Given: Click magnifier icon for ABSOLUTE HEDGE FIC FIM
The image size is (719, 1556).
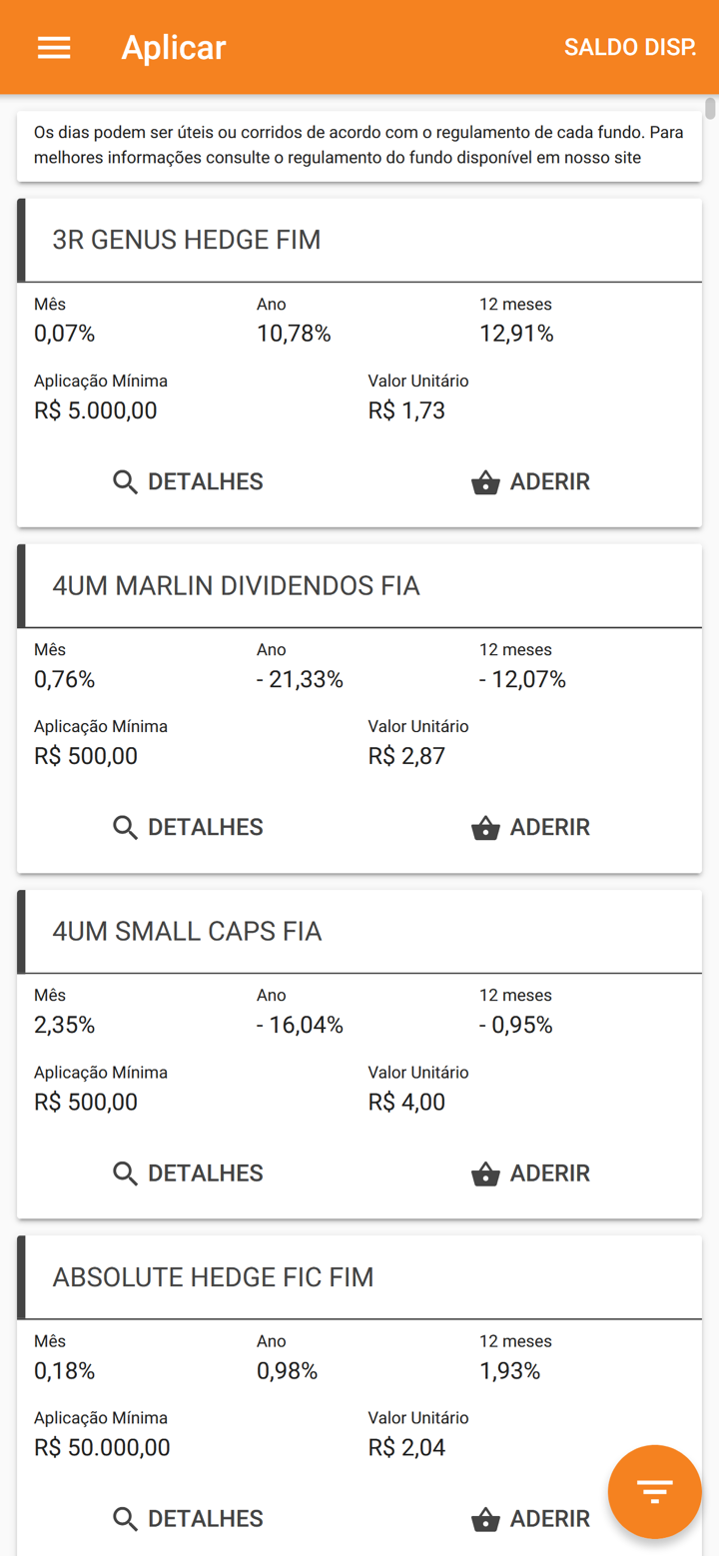Looking at the screenshot, I should click(125, 1519).
